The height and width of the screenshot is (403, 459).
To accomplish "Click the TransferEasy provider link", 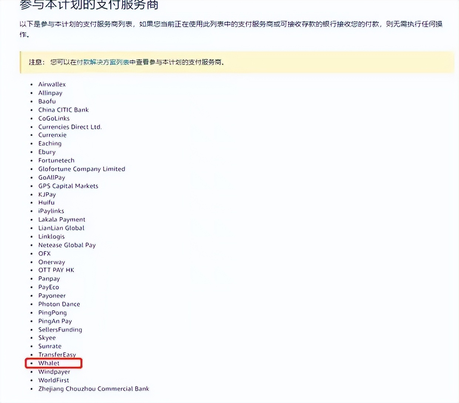I will point(58,355).
